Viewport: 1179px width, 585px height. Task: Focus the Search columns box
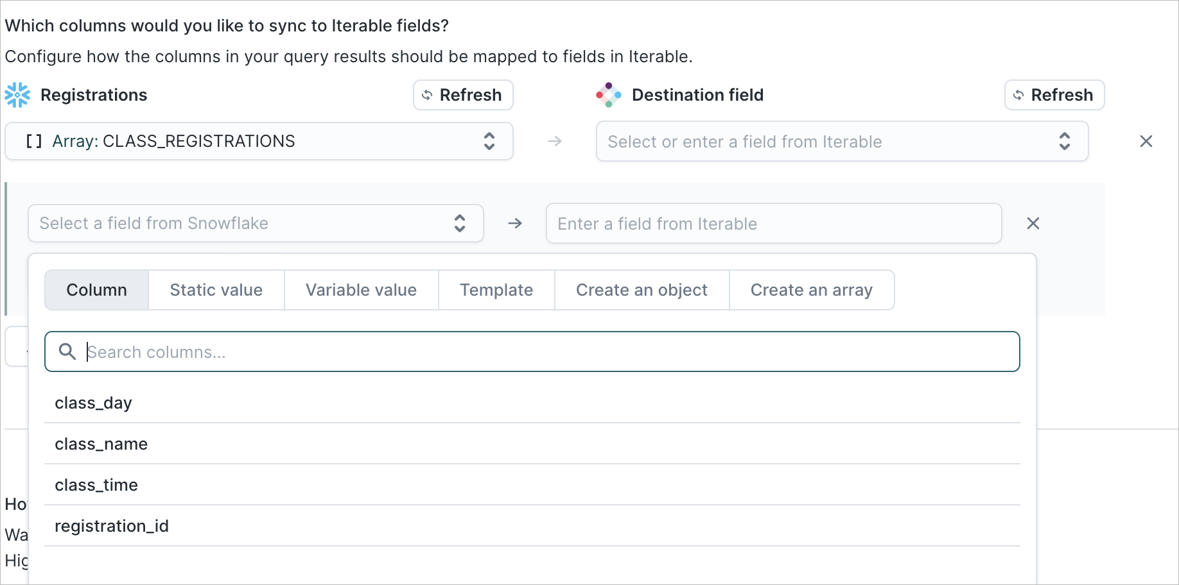[532, 352]
